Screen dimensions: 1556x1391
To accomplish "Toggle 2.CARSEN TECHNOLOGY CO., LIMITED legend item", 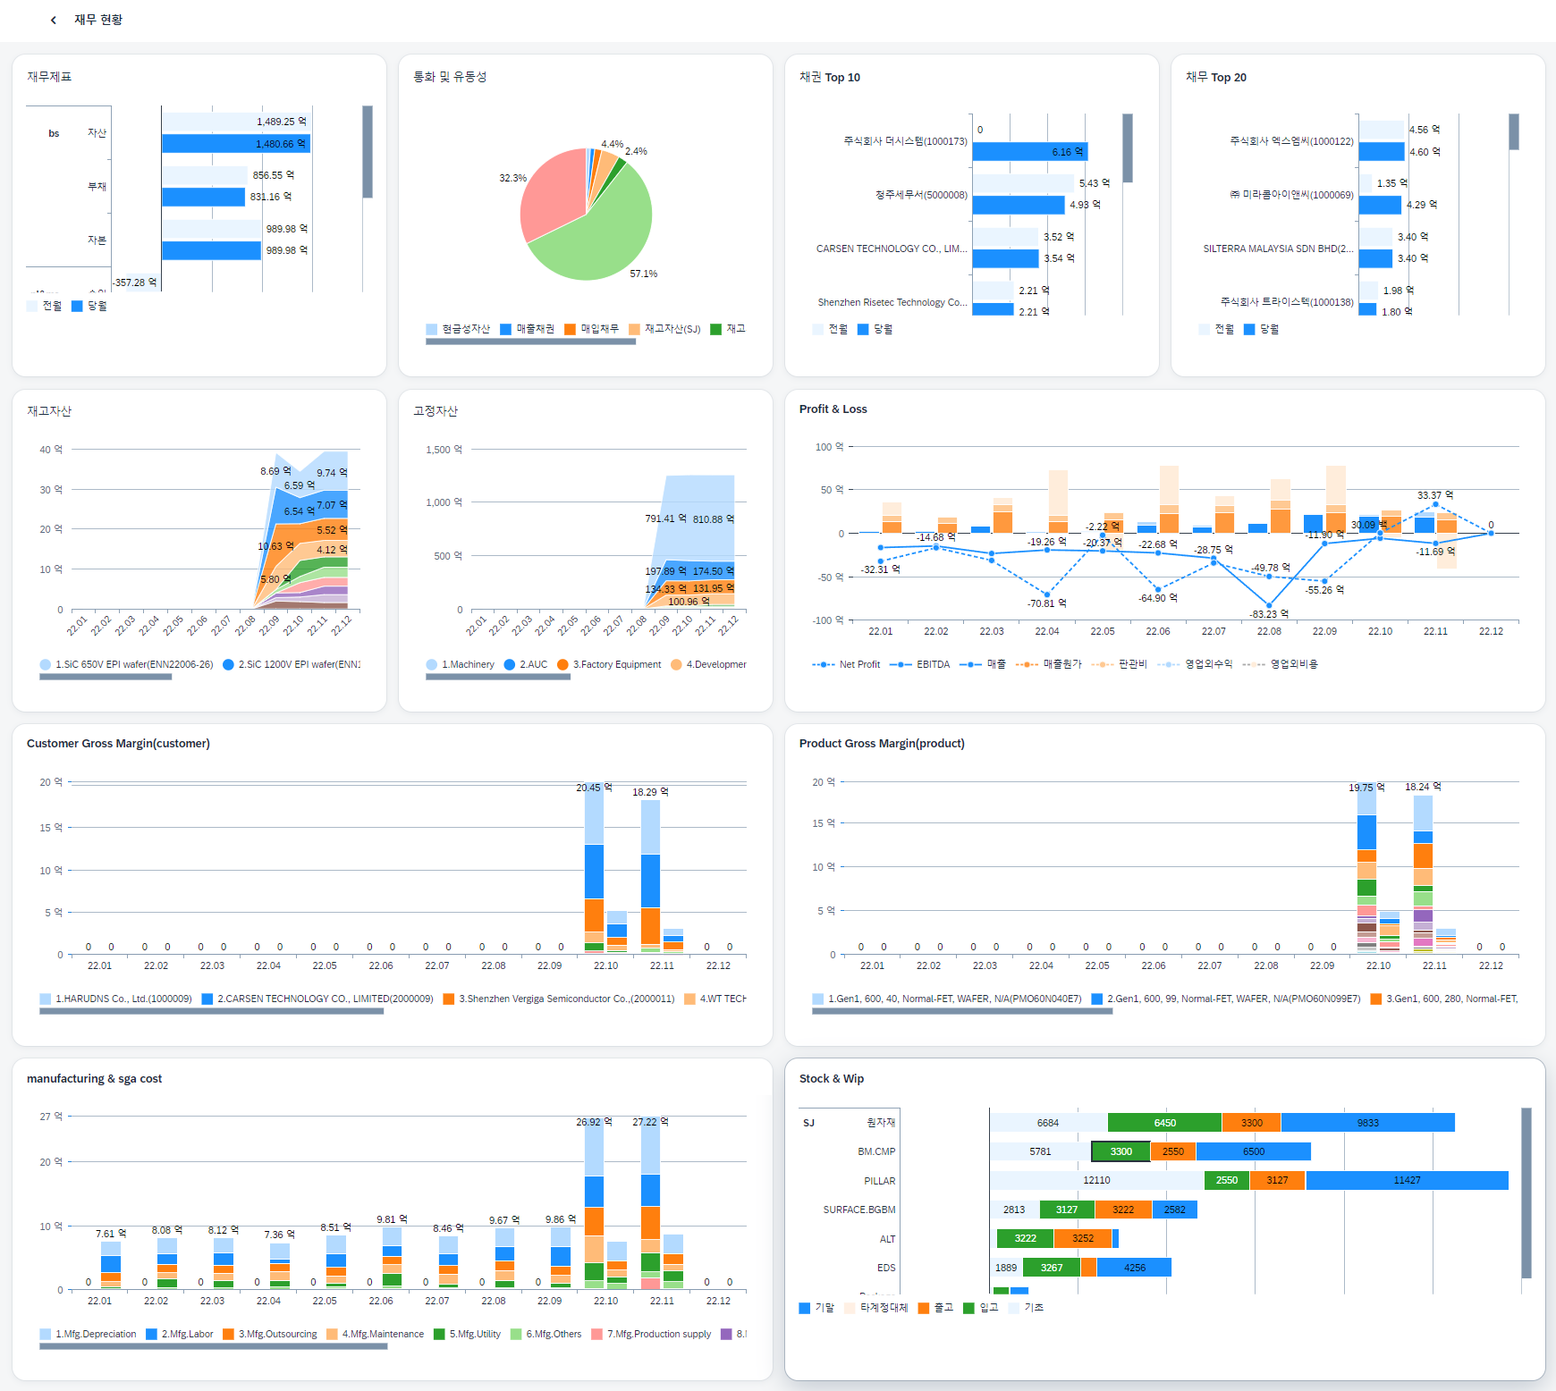I will [x=317, y=999].
